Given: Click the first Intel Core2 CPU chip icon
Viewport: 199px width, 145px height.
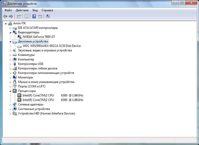Looking at the screenshot, I should click(20, 95).
